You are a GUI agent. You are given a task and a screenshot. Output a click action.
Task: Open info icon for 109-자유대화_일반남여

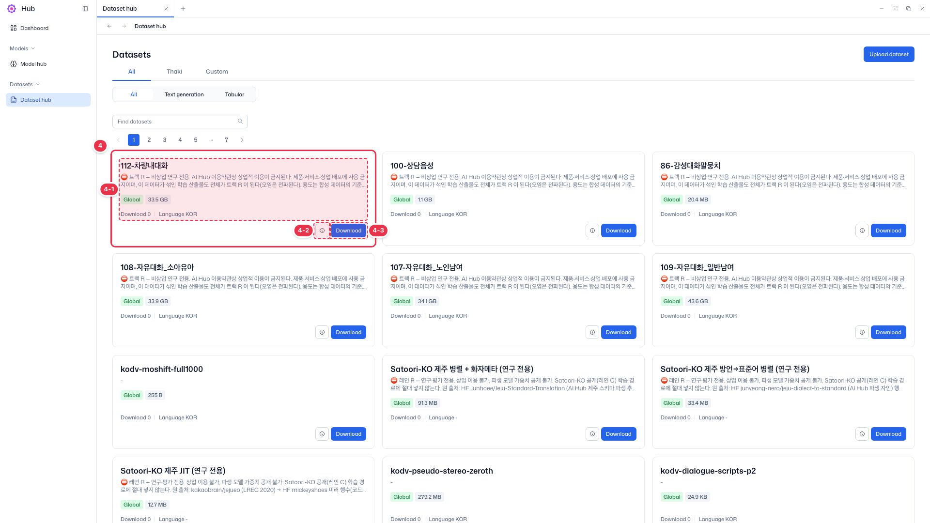click(x=862, y=332)
